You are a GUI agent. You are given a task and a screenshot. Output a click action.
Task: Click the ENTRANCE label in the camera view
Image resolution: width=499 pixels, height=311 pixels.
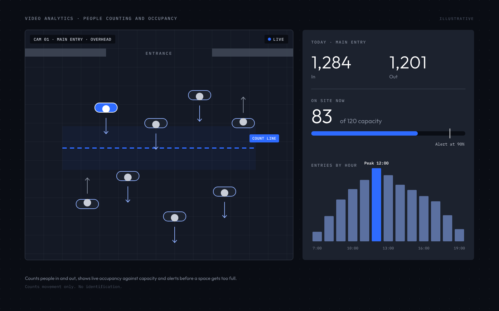(159, 53)
